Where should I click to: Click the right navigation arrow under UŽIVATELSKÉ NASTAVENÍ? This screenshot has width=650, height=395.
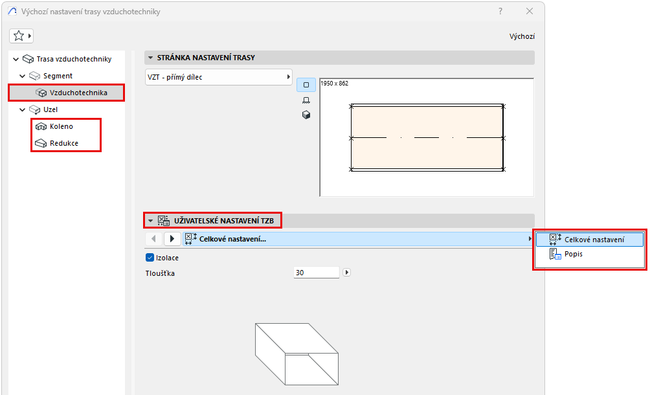172,239
